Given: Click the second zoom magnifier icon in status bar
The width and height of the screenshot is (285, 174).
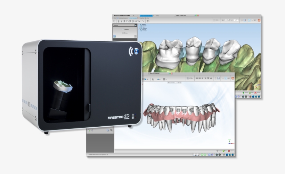Looking at the screenshot, I should click(197, 155).
